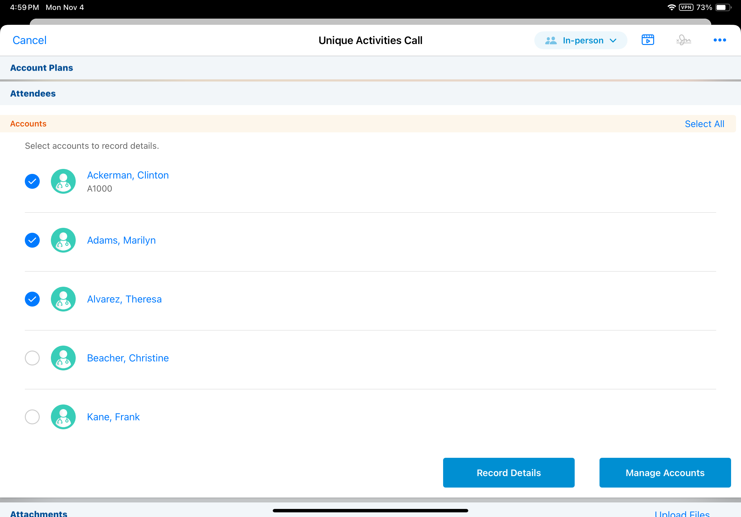Collapse the Attendees section header
The height and width of the screenshot is (517, 741).
[33, 94]
